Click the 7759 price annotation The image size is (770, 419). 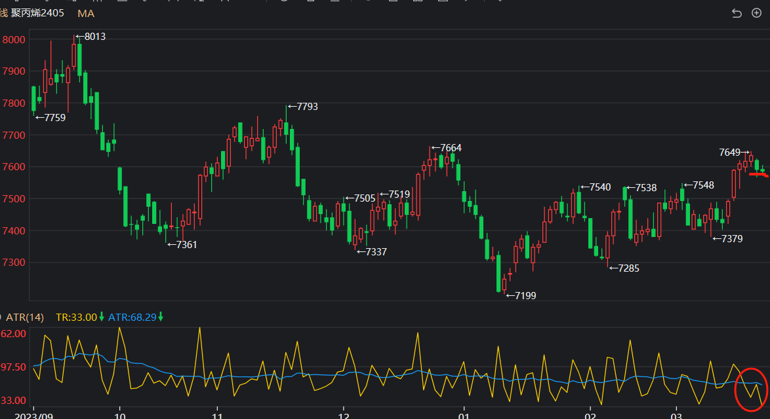(54, 118)
